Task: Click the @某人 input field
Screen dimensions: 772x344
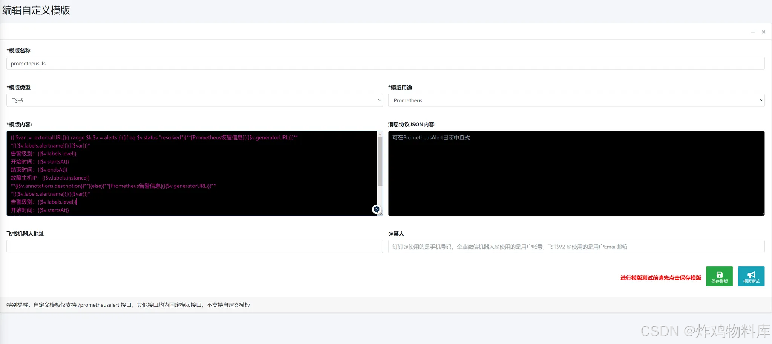Action: (576, 247)
